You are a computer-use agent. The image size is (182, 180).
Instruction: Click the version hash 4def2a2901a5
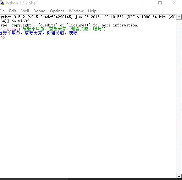(x=58, y=17)
